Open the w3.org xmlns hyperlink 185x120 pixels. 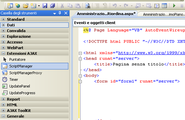point(151,53)
